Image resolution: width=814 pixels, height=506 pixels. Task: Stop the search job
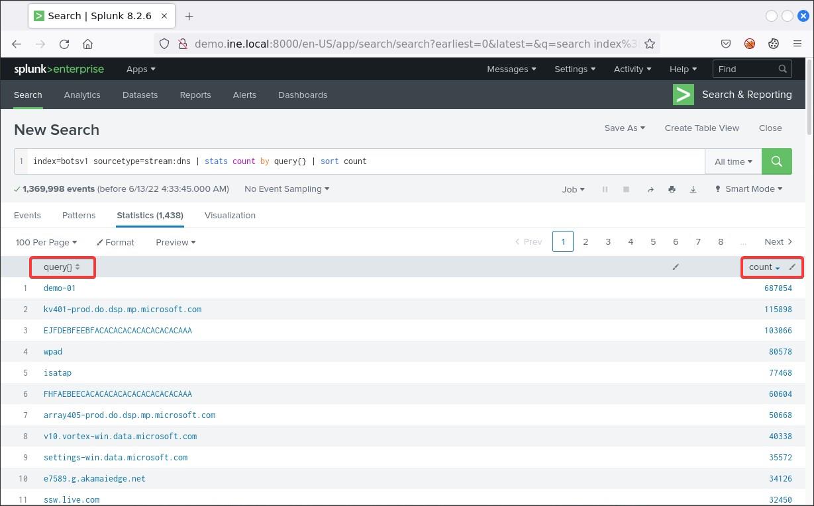pyautogui.click(x=626, y=189)
